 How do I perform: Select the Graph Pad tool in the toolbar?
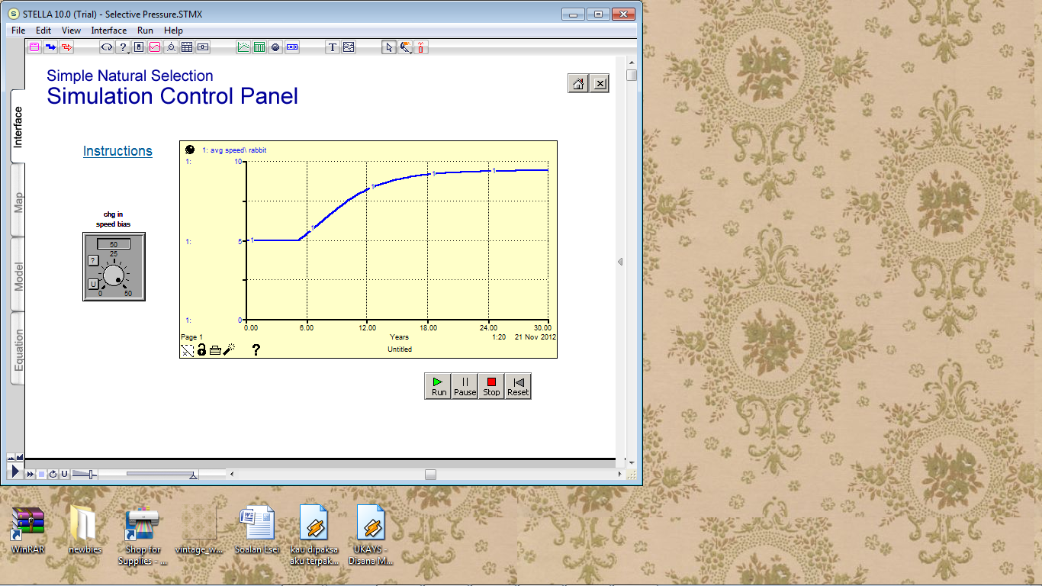pos(243,47)
